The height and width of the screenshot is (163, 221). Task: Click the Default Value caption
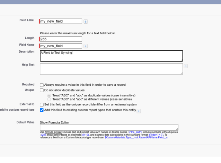coord(26,122)
